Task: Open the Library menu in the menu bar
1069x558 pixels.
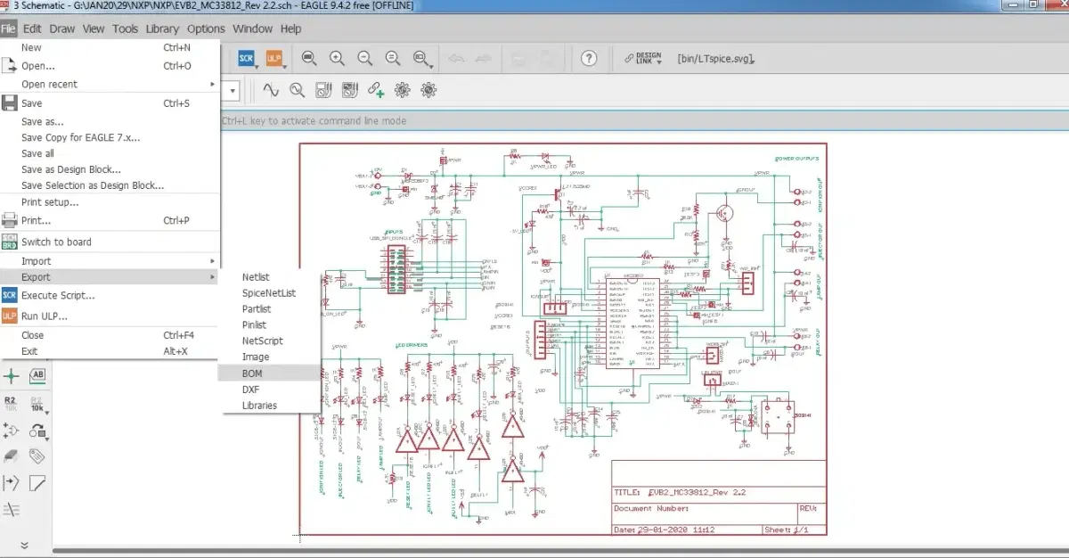Action: 162,29
